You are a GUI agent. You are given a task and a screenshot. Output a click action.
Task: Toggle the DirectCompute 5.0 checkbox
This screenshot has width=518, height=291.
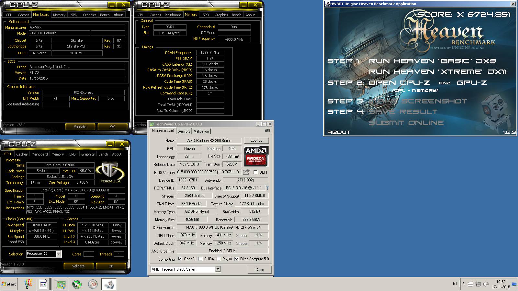236,259
